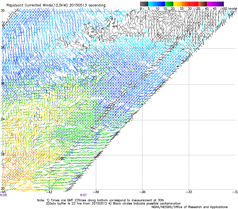Click the latitude 22 label on left axis

pyautogui.click(x=3, y=154)
